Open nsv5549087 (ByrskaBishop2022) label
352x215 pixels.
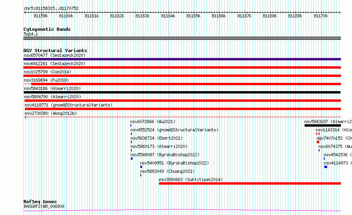(x=165, y=155)
